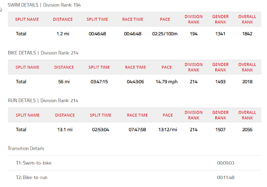Click RACE TIME header in swim table

tap(133, 19)
